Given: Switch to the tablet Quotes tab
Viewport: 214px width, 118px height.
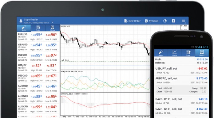Looking at the screenshot, I should (24, 28).
